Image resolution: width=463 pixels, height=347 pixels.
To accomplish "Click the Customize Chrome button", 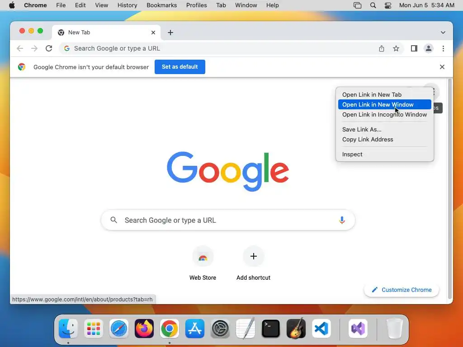I will pos(402,290).
